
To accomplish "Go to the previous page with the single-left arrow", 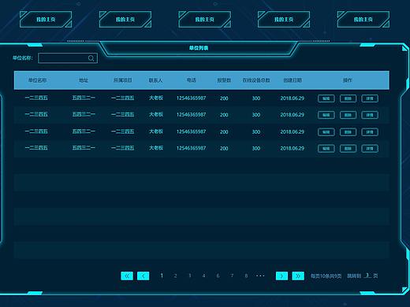I will pos(143,276).
